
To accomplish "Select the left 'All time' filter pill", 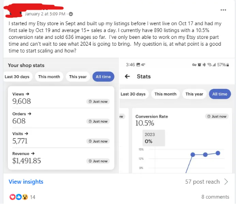I will tap(103, 77).
